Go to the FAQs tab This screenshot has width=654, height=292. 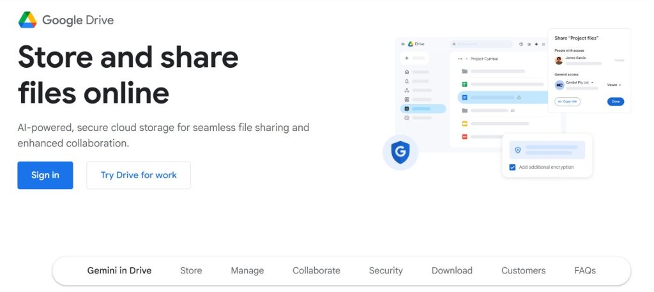click(585, 270)
